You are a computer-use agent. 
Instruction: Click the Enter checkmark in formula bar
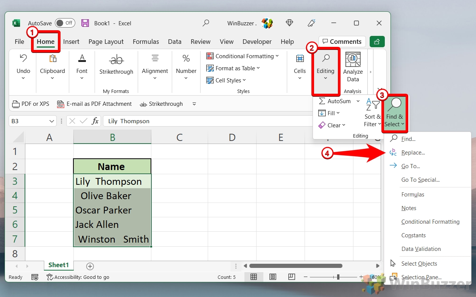pyautogui.click(x=84, y=121)
